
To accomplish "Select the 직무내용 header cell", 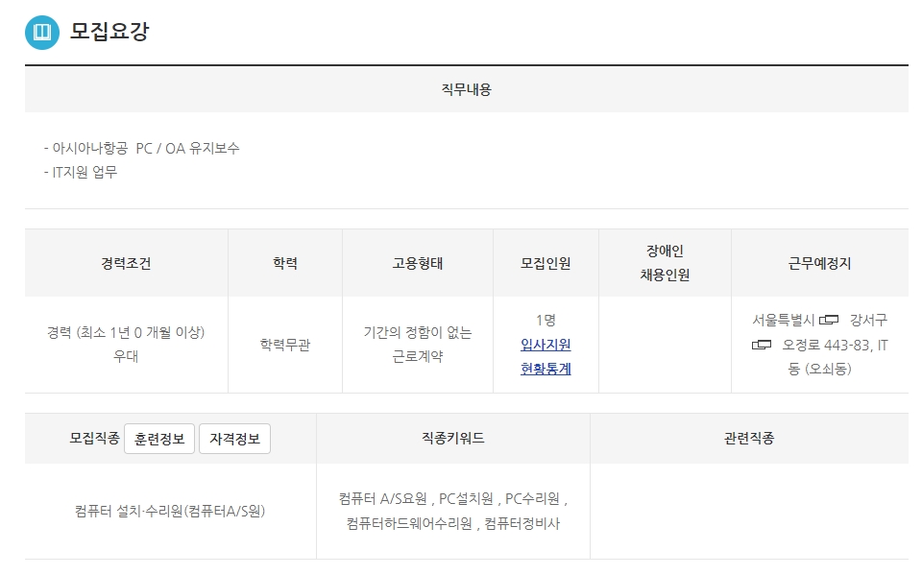I will (467, 87).
